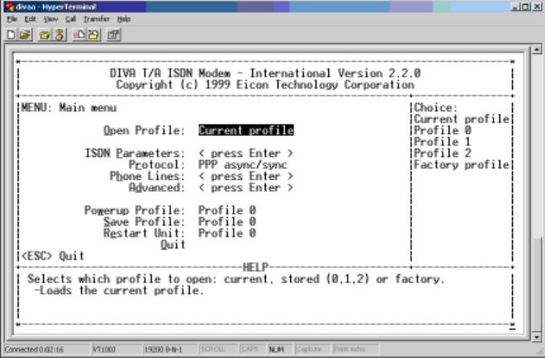Click 'Factory profile' in Choice list

click(x=461, y=165)
